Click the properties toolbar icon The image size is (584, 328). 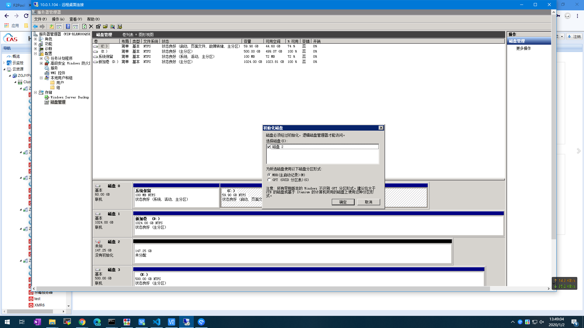coord(98,27)
